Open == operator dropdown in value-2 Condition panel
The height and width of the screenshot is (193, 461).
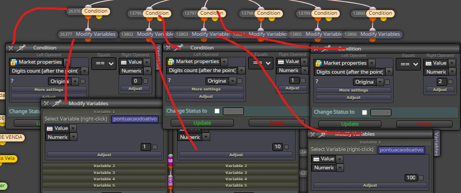point(408,65)
